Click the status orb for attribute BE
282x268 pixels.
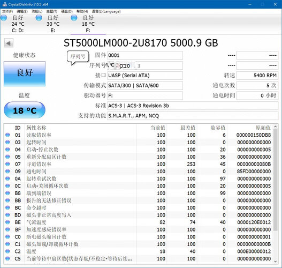click(7, 222)
